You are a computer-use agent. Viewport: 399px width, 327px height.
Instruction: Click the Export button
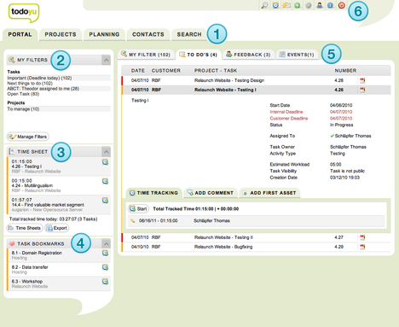click(x=57, y=228)
